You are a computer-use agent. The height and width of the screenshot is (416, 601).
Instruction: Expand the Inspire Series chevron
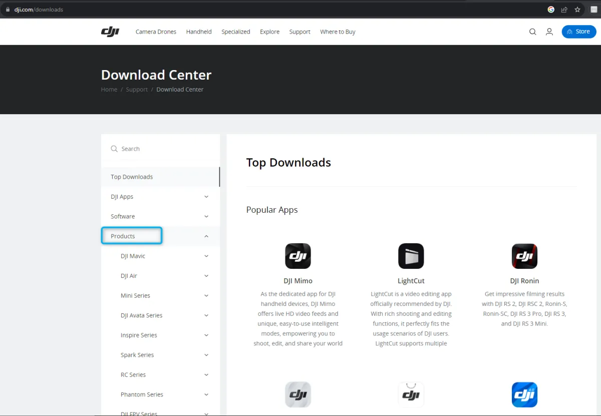tap(206, 335)
